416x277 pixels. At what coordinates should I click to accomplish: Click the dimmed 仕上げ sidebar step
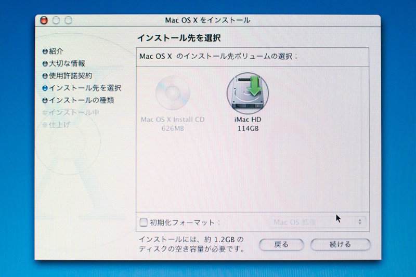click(x=56, y=124)
